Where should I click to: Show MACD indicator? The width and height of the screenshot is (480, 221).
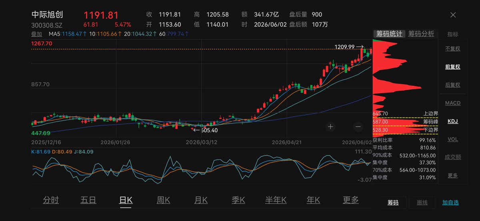point(453,103)
